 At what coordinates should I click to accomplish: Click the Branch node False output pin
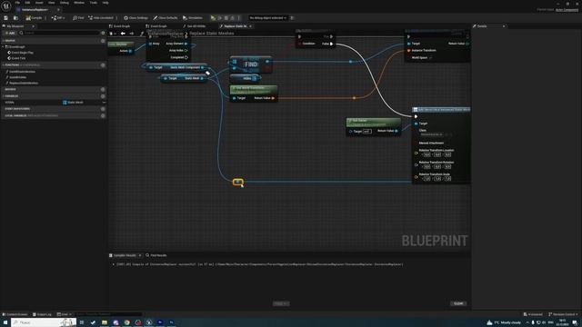(331, 44)
